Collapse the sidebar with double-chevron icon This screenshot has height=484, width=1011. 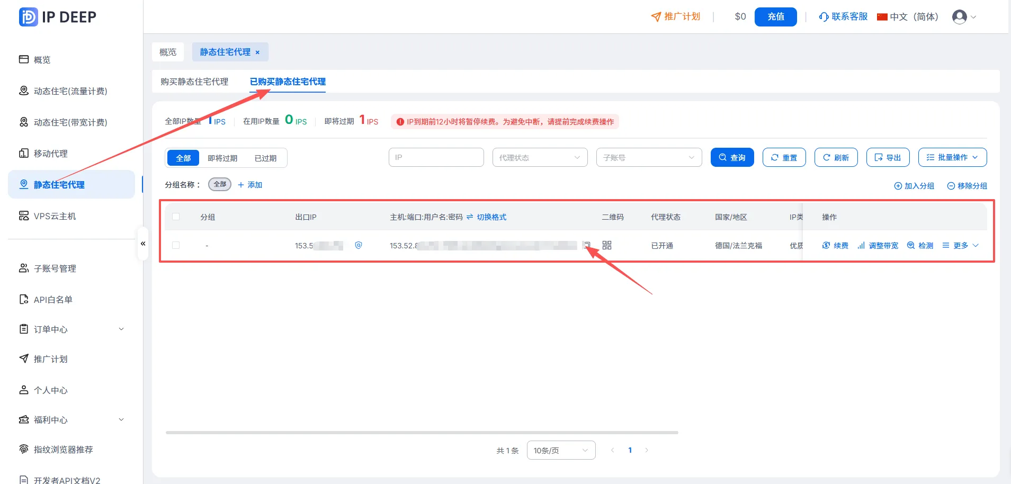click(143, 244)
